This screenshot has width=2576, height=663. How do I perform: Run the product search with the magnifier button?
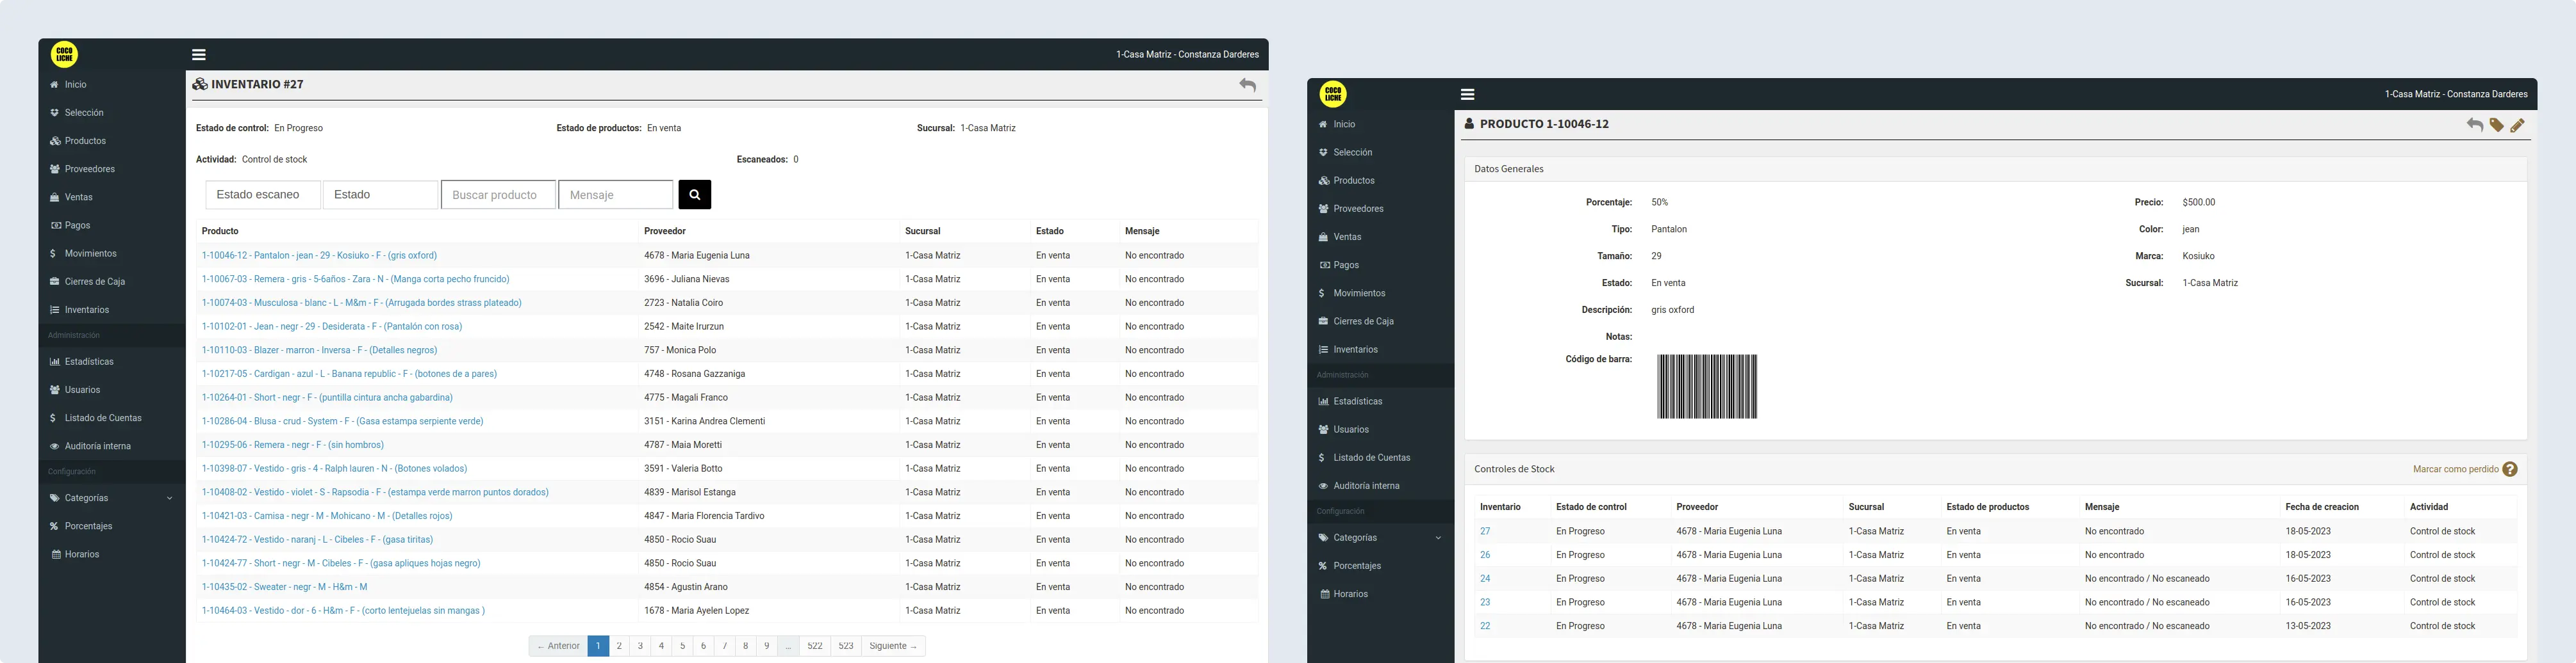(694, 194)
